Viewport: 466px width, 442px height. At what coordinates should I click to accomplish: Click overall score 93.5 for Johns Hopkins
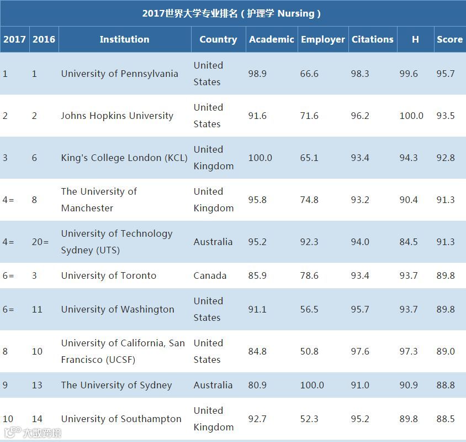[446, 116]
